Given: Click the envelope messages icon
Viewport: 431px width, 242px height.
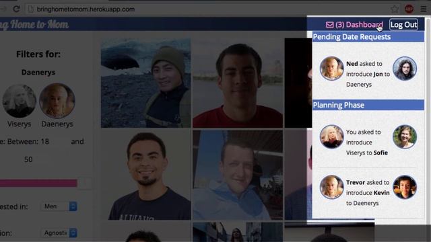Looking at the screenshot, I should tap(329, 25).
